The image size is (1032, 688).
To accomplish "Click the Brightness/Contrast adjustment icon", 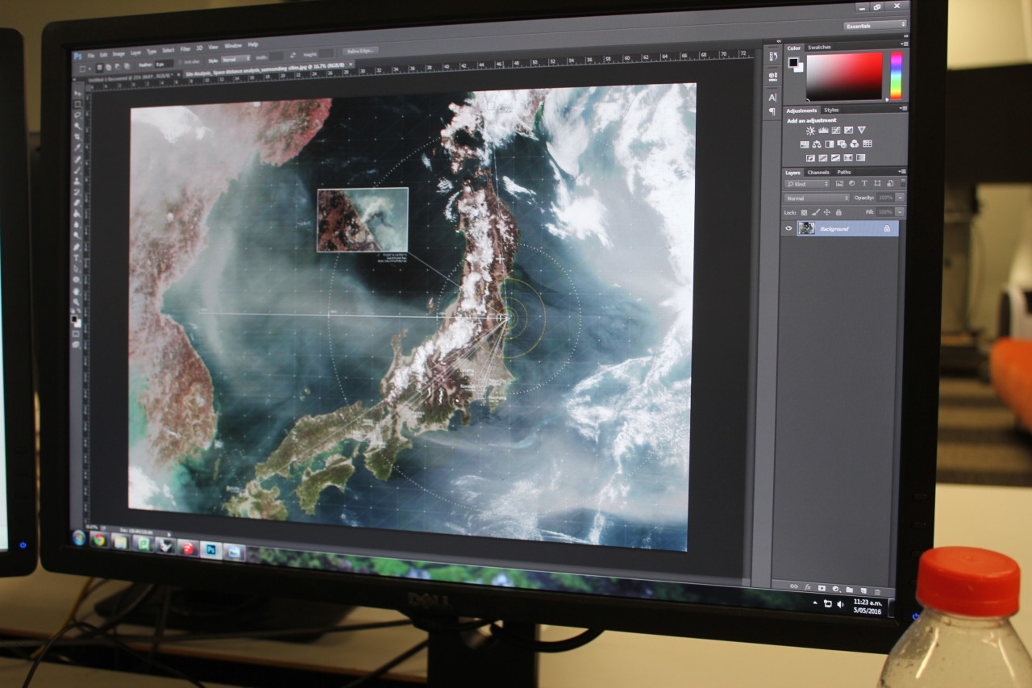I will click(809, 131).
